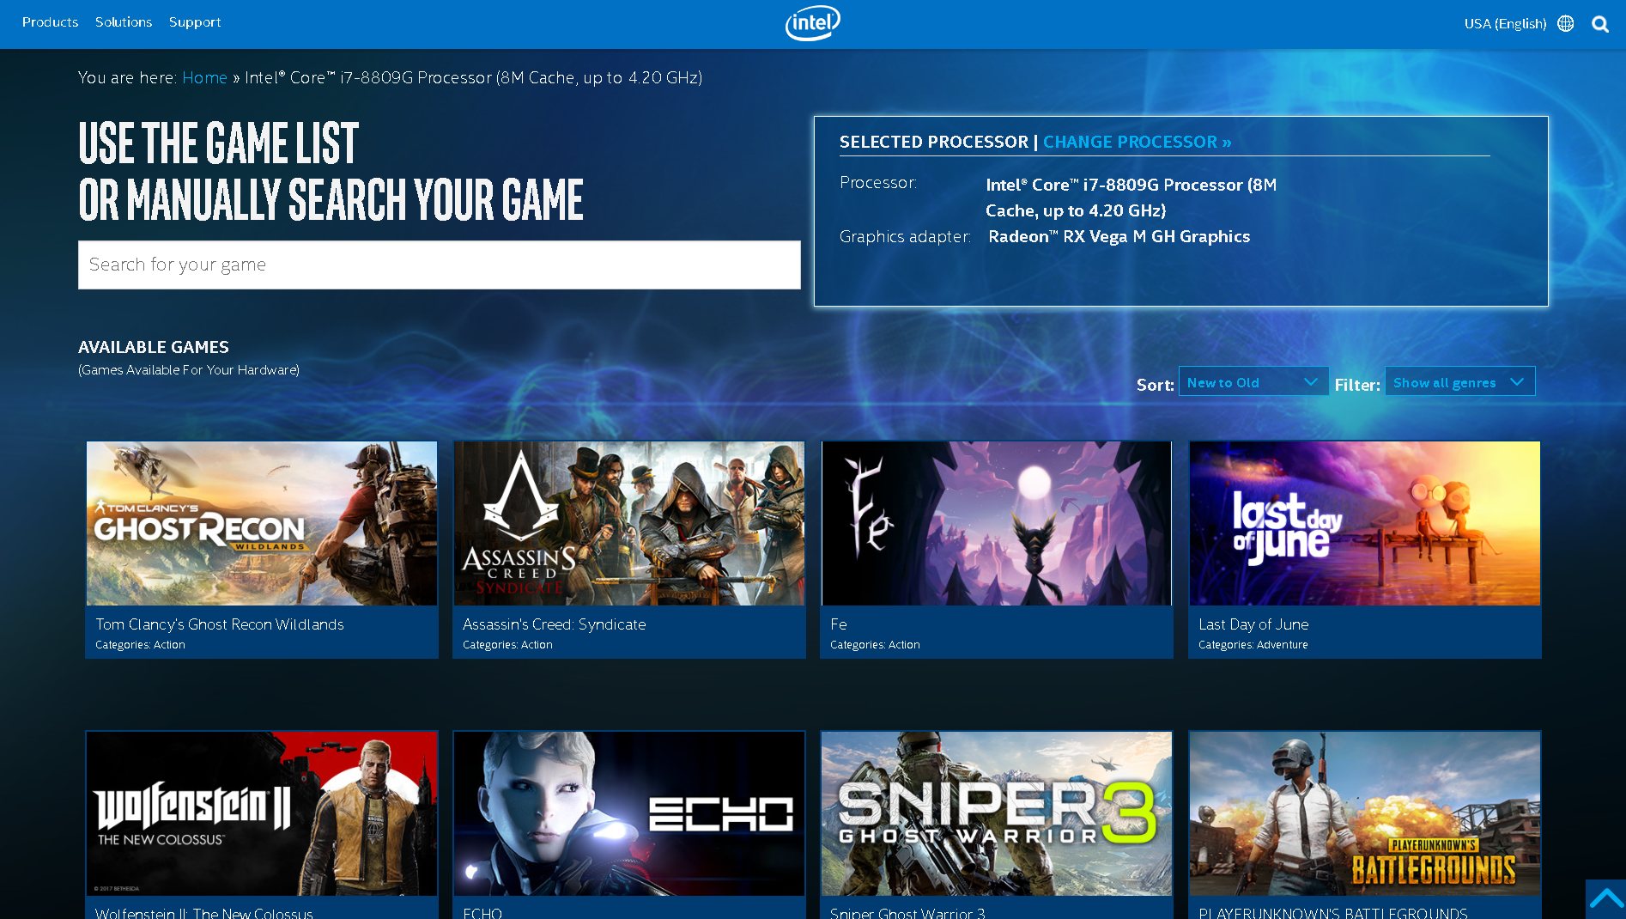Click the Tom Clancy's Ghost Recon Wildlands title

click(220, 624)
